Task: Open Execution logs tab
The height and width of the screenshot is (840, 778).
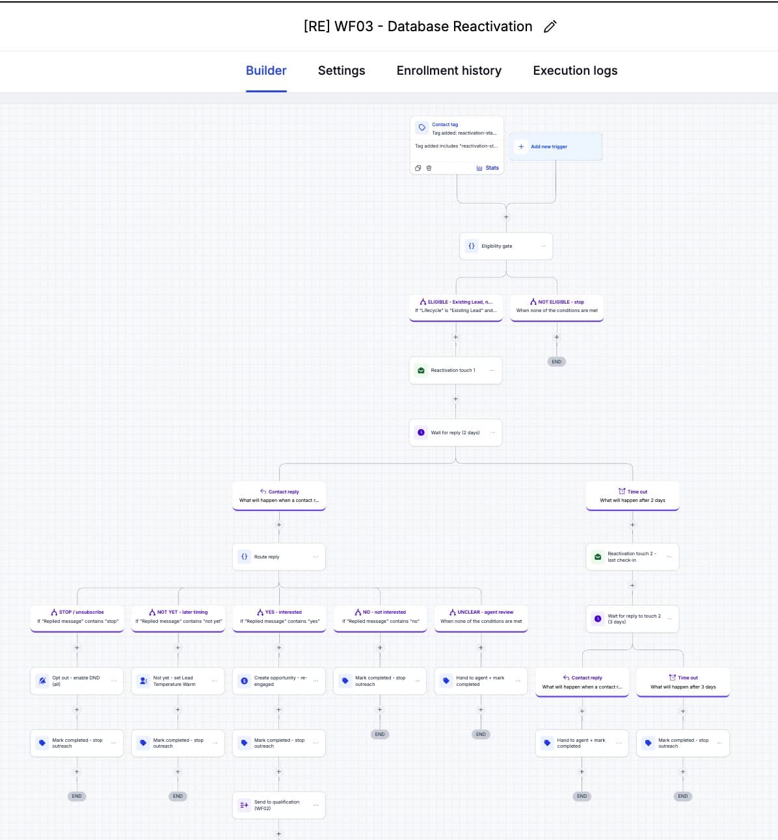Action: (x=575, y=70)
